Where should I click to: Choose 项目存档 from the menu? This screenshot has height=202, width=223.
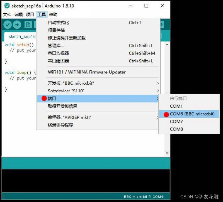(x=98, y=30)
